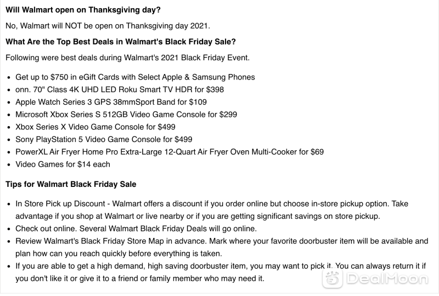Image resolution: width=439 pixels, height=296 pixels.
Task: Click the 'plan how can you reach quickly' line
Action: tap(119, 253)
